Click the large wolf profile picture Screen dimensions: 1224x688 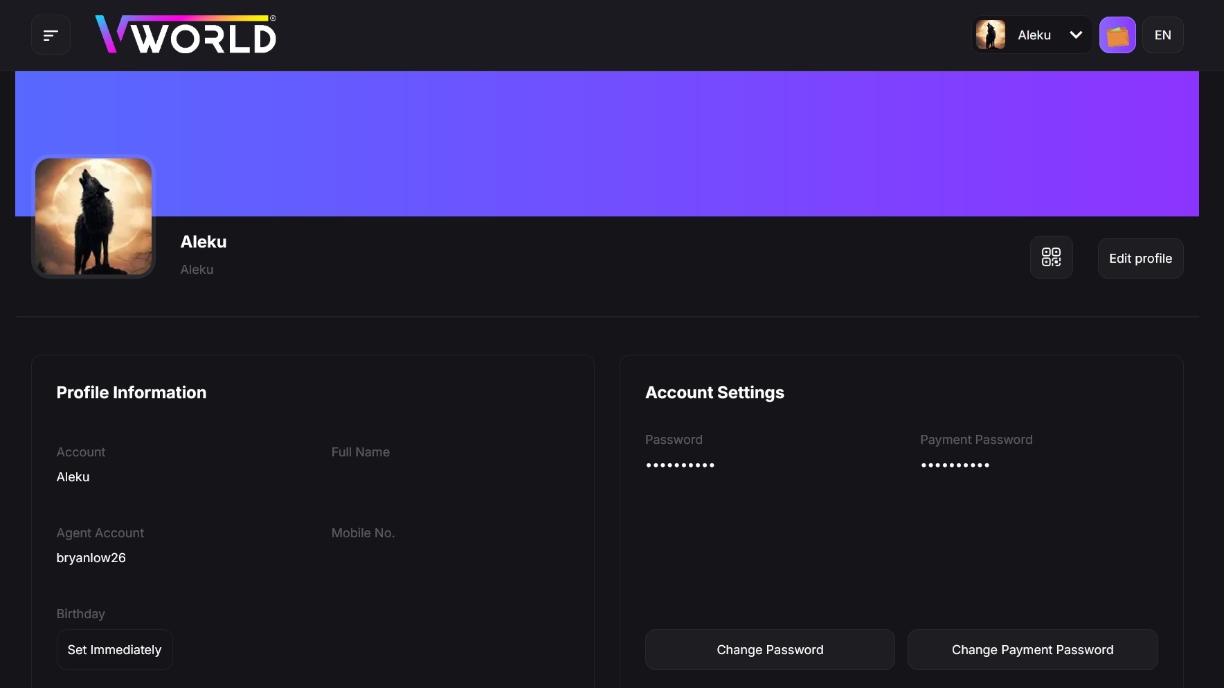coord(93,216)
